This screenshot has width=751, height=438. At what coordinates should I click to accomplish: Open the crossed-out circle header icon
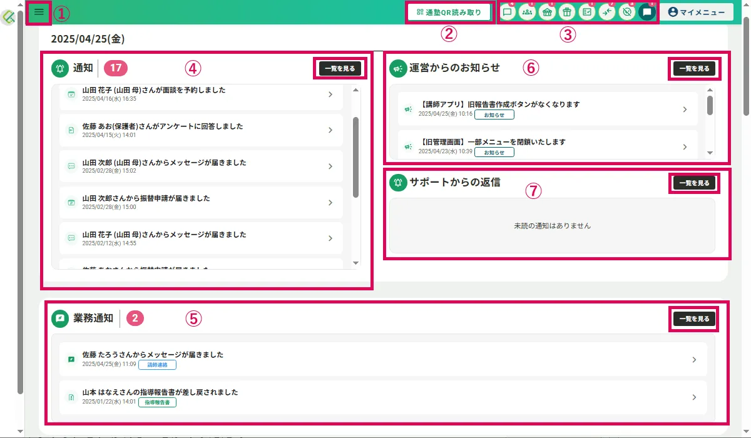point(626,12)
